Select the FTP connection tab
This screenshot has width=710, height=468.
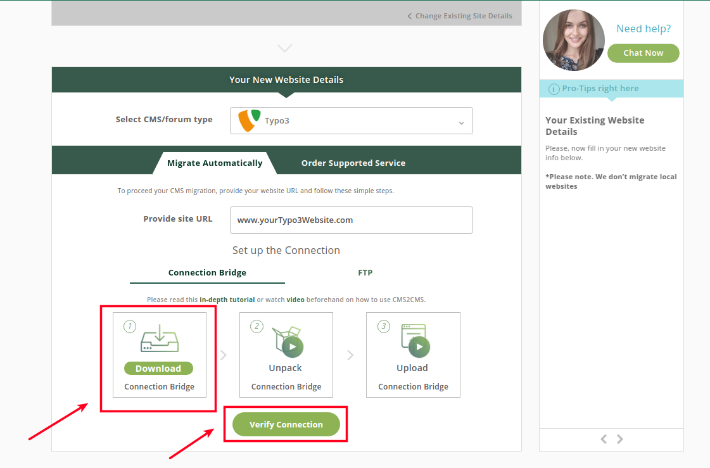click(365, 273)
